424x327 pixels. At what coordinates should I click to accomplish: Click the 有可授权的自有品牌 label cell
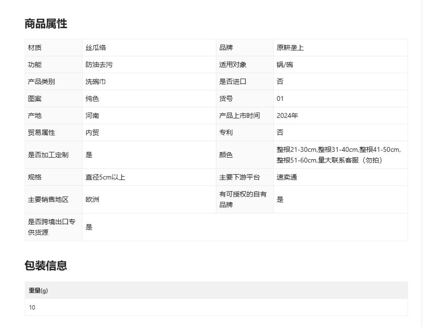point(243,199)
